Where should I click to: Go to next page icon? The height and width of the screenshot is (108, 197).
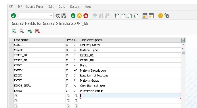(129, 16)
